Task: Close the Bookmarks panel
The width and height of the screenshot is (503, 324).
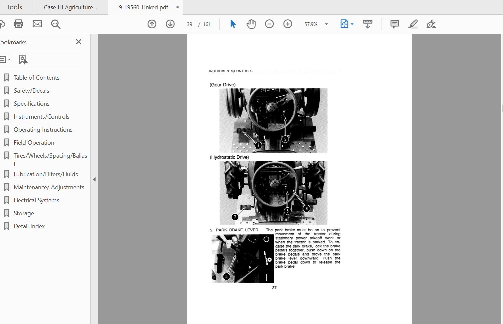Action: pyautogui.click(x=79, y=42)
